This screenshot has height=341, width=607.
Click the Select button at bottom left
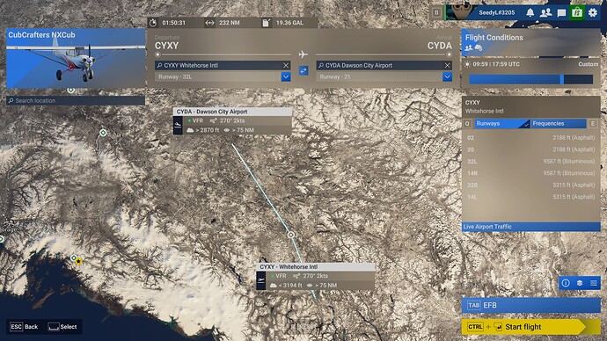click(x=62, y=327)
